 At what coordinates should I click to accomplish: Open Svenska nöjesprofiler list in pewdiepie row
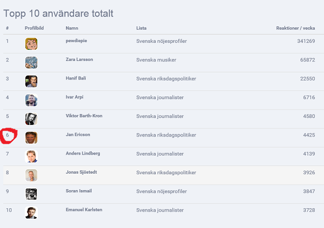tap(161, 41)
